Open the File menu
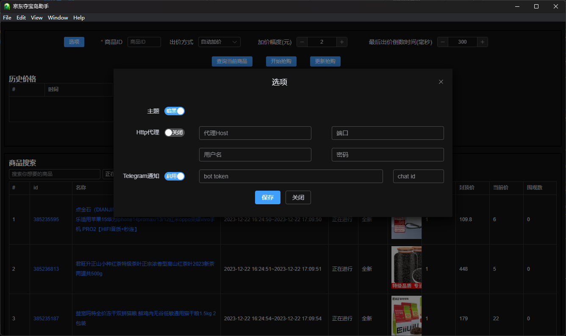This screenshot has height=336, width=566. (x=7, y=18)
